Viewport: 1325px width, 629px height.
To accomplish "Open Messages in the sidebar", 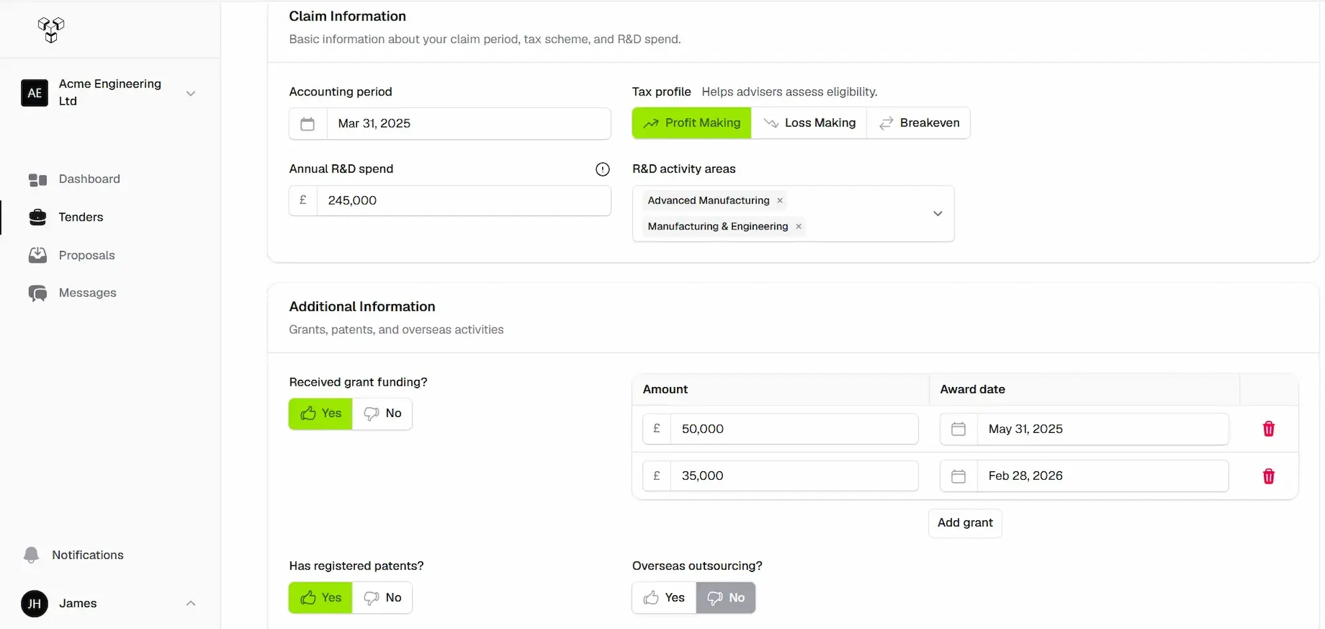I will pyautogui.click(x=87, y=293).
